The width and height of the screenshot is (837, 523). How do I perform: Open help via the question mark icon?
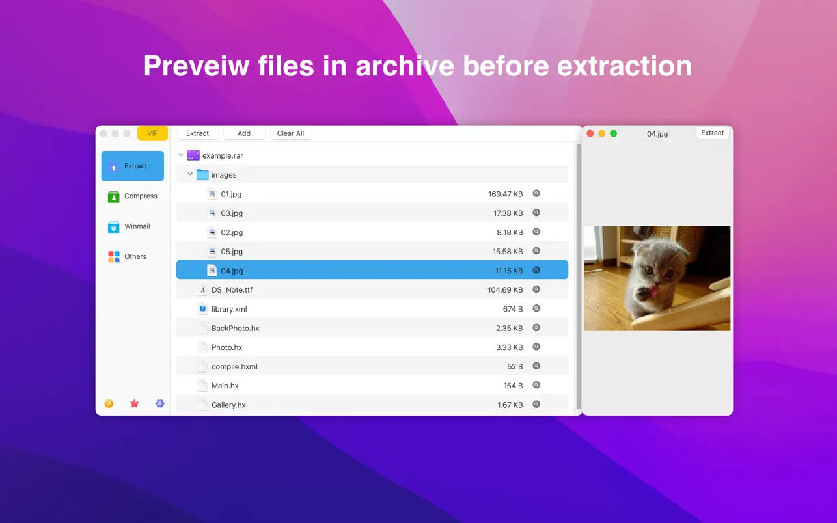click(x=109, y=403)
